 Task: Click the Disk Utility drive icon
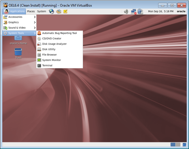(39, 49)
